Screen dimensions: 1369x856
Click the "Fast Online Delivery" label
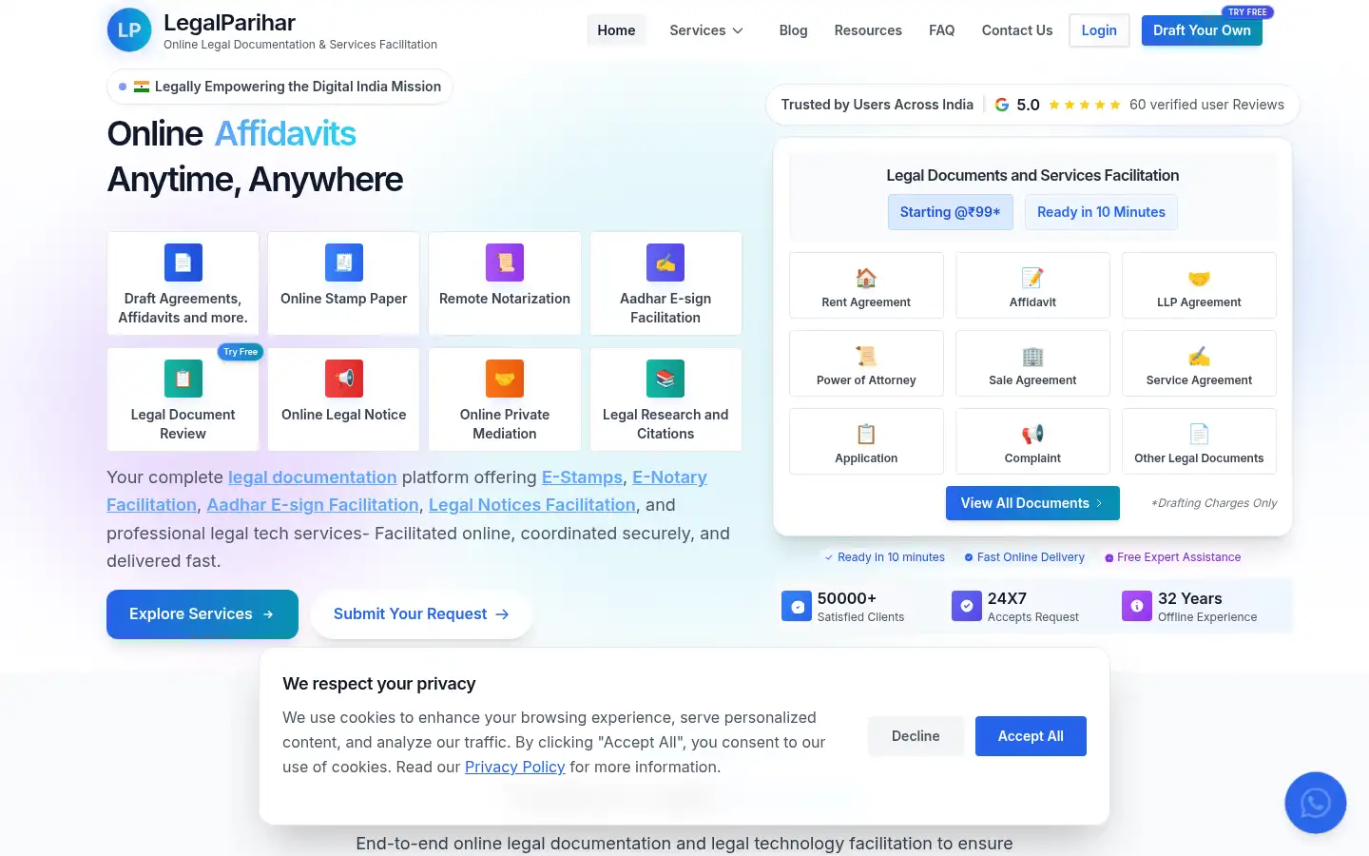[x=1031, y=557]
